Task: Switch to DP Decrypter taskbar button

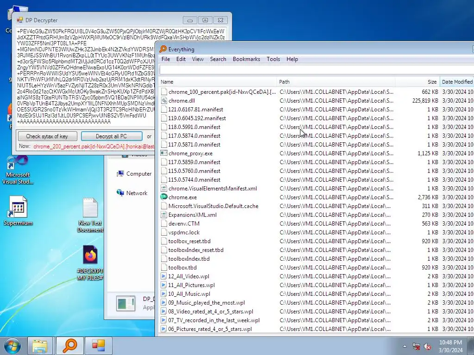Action: pyautogui.click(x=98, y=346)
